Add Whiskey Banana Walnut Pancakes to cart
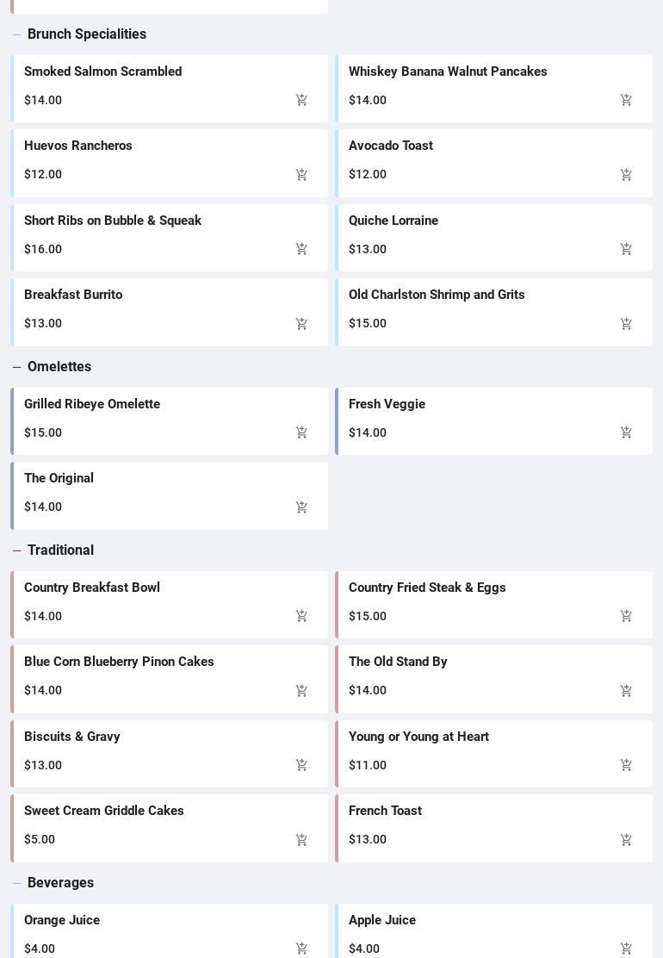Viewport: 663px width, 958px height. (x=626, y=100)
